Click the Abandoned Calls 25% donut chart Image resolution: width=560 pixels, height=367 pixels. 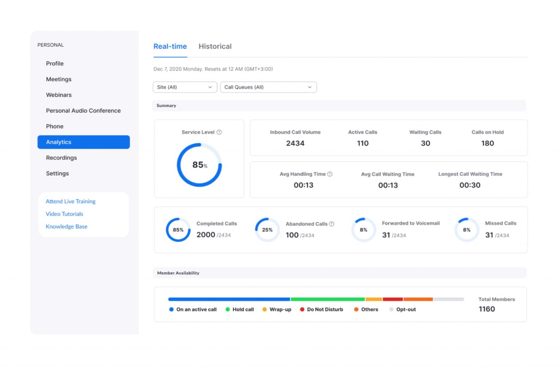(x=267, y=230)
